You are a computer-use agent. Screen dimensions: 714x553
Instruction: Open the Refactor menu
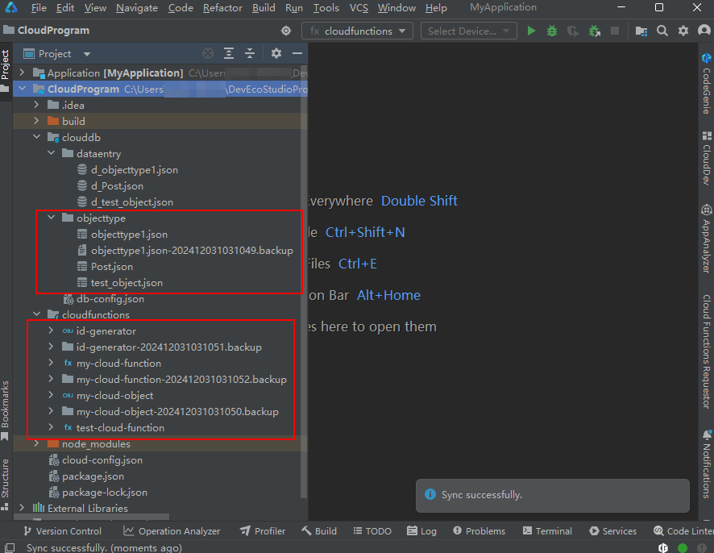pyautogui.click(x=222, y=8)
